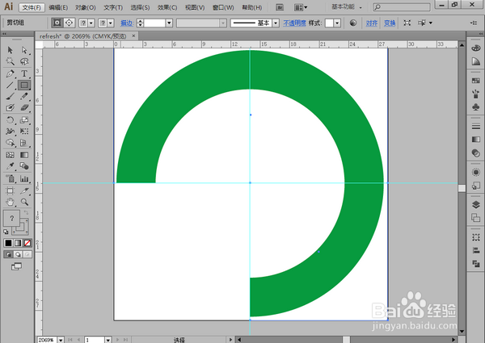This screenshot has height=343, width=485.
Task: Open the Symbols panel
Action: click(476, 107)
